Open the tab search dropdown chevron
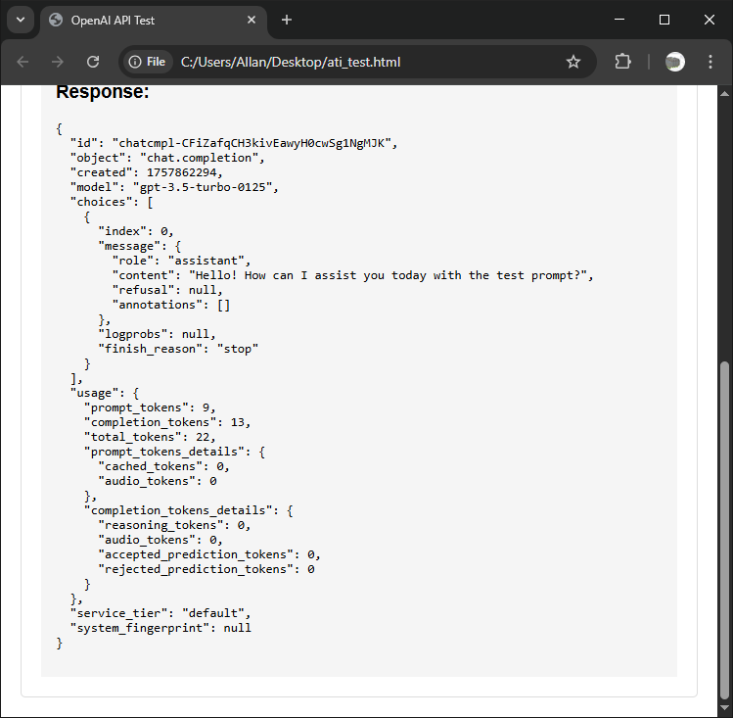The height and width of the screenshot is (718, 733). pos(21,21)
